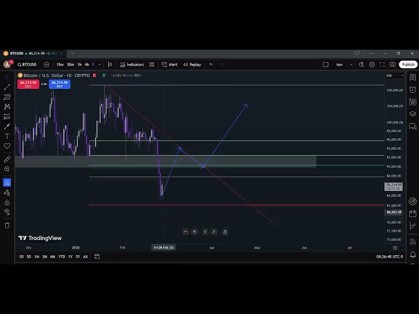
Task: Open the Alerts bell in right sidebar
Action: [412, 88]
